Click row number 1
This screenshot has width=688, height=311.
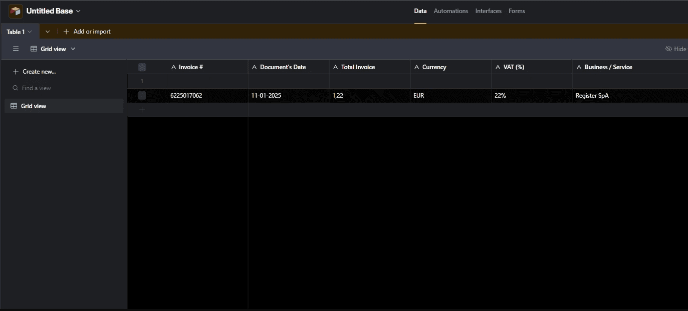[x=142, y=81]
